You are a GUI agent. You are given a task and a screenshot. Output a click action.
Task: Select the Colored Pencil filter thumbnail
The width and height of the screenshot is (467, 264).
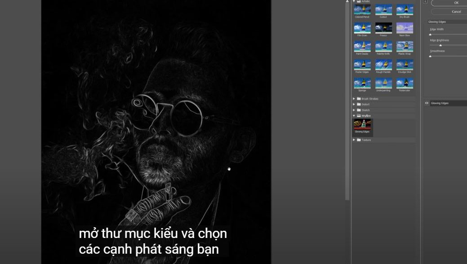pos(362,10)
